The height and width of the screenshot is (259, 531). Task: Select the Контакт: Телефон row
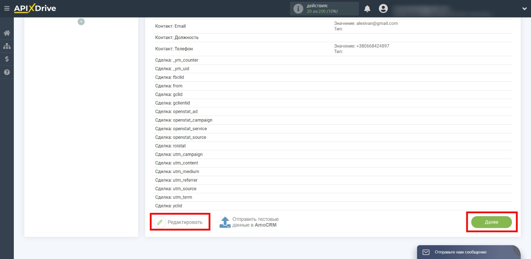click(333, 49)
